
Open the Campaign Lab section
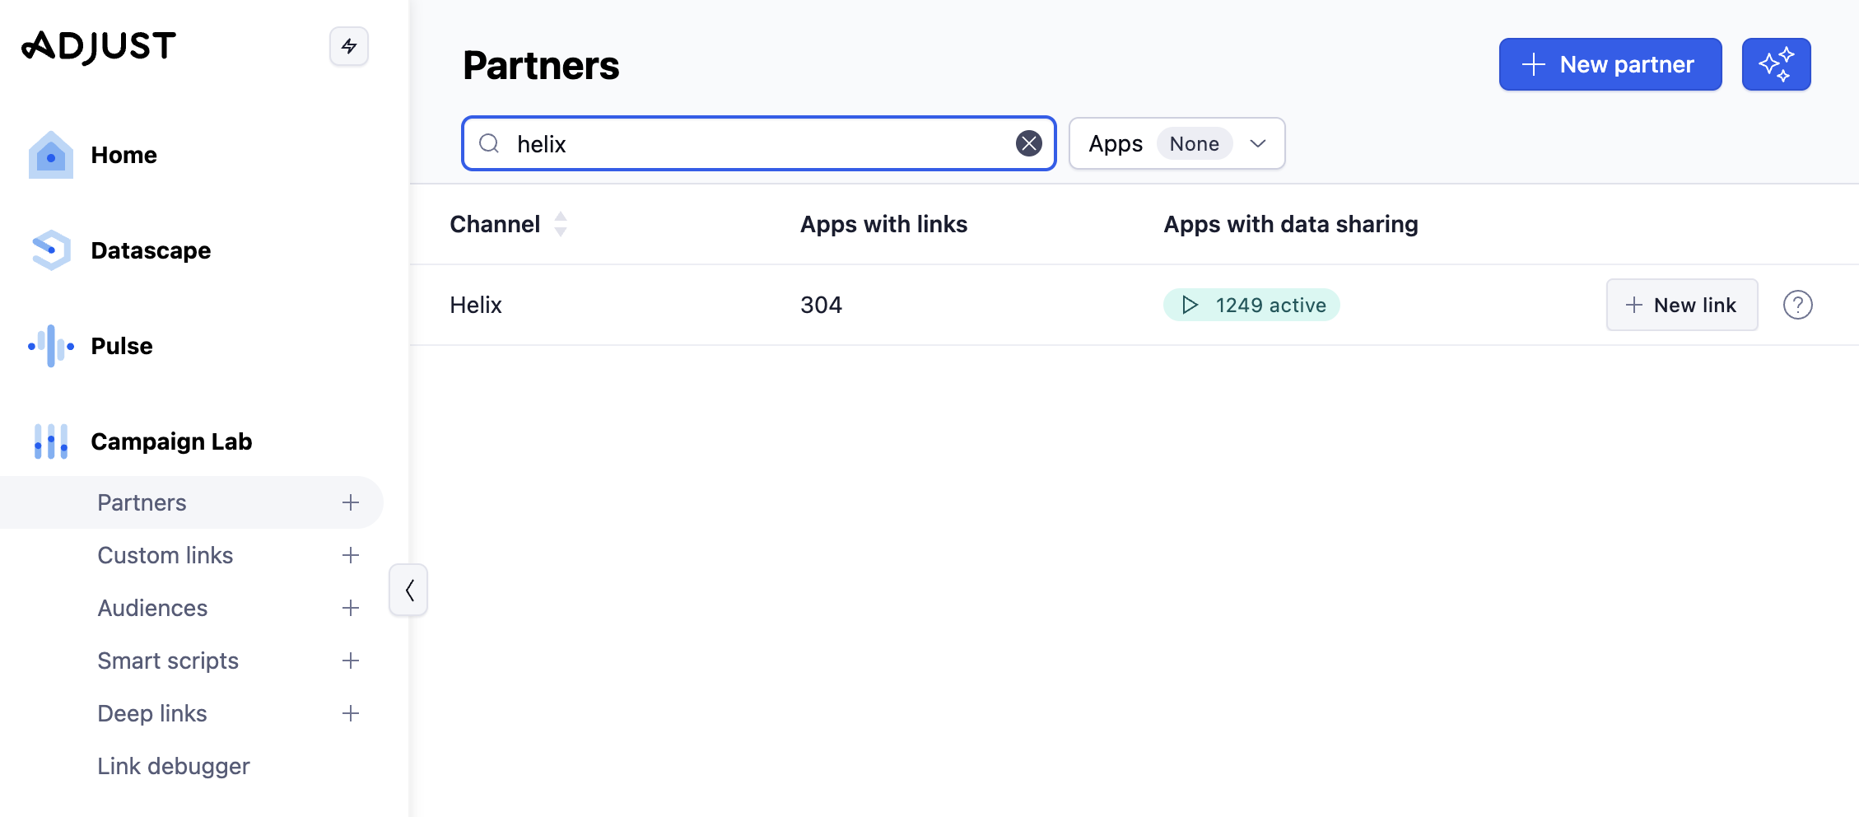point(171,441)
